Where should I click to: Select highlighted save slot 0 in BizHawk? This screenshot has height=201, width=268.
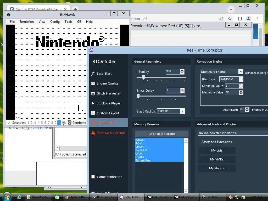[59, 122]
